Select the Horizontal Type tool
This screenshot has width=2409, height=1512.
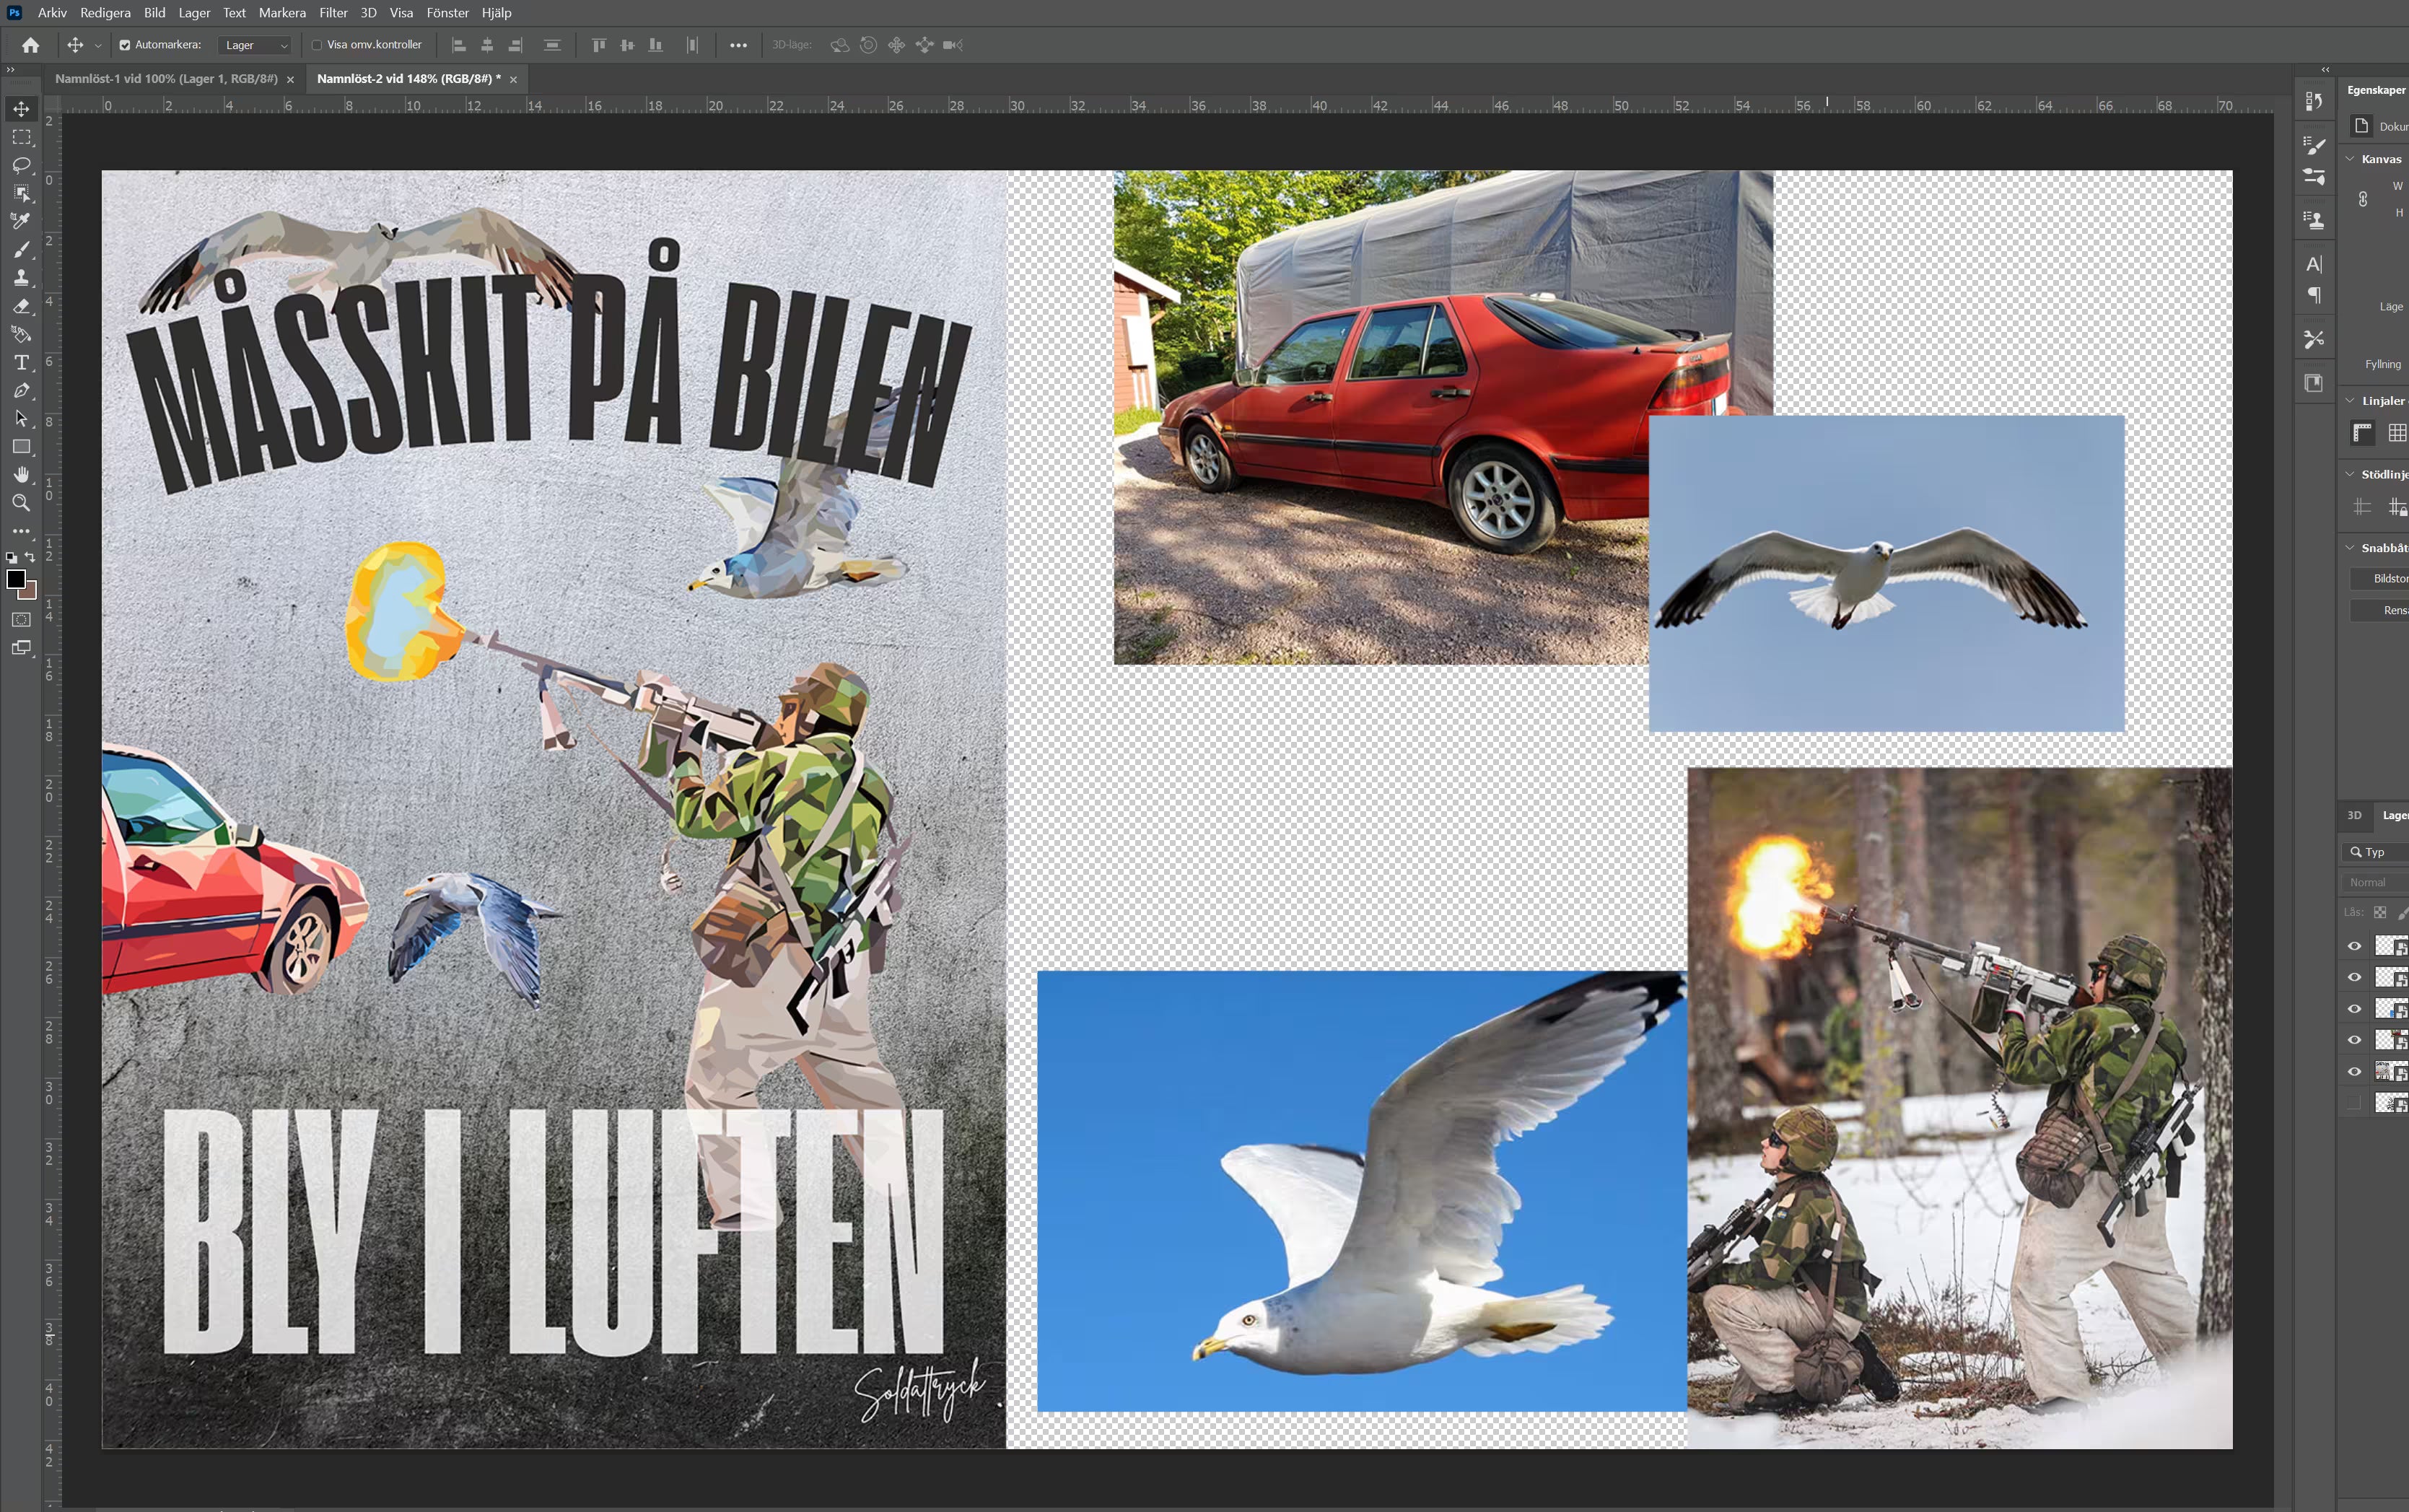click(x=21, y=362)
